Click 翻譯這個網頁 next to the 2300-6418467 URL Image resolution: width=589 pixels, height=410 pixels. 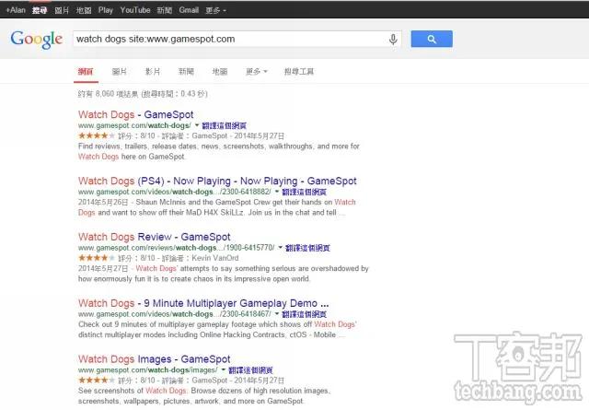click(x=305, y=314)
